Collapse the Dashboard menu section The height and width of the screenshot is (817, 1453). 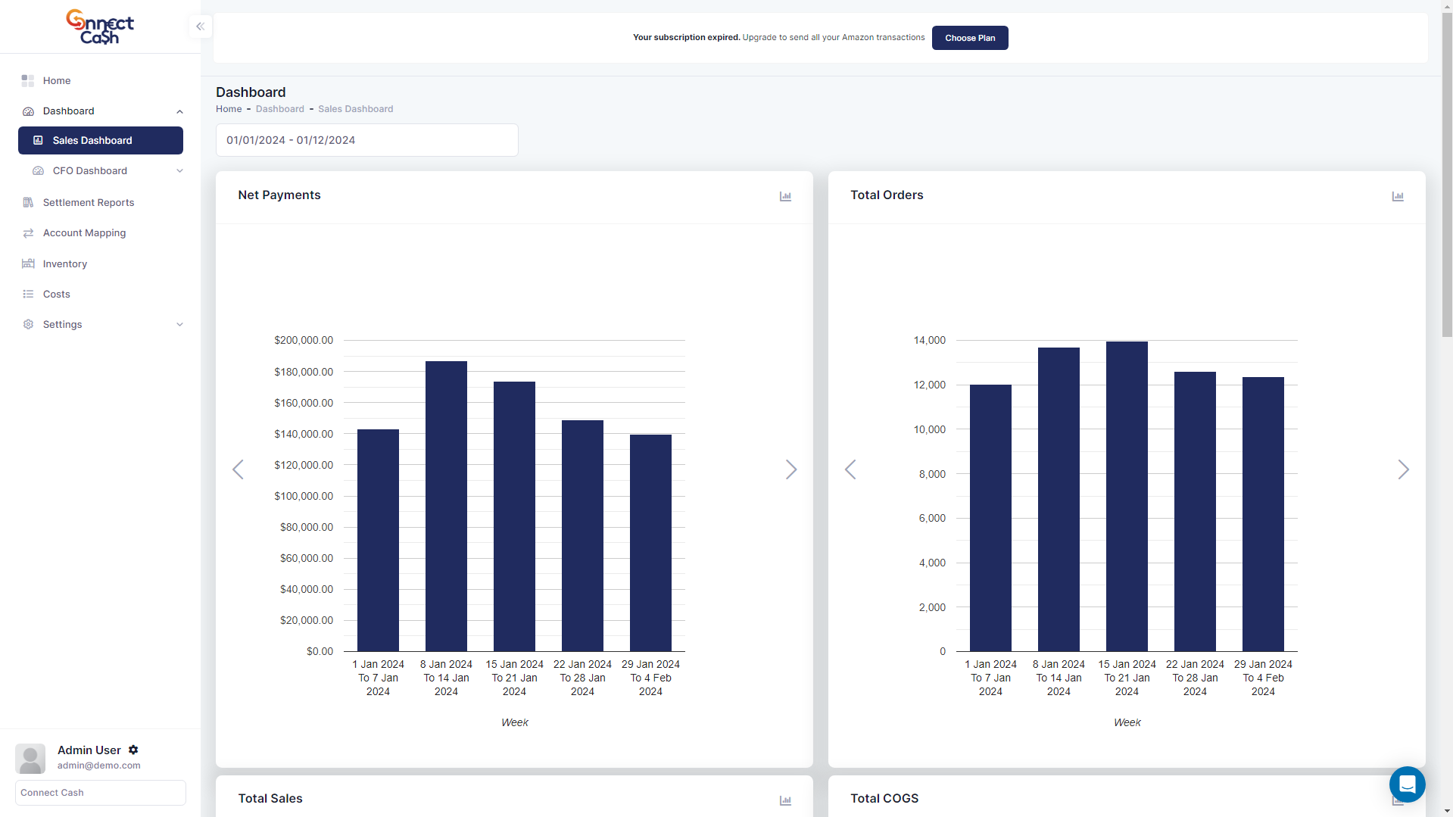(x=179, y=111)
